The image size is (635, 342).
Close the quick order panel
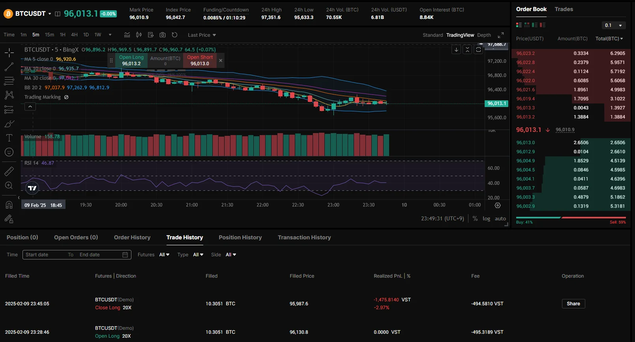[x=221, y=60]
